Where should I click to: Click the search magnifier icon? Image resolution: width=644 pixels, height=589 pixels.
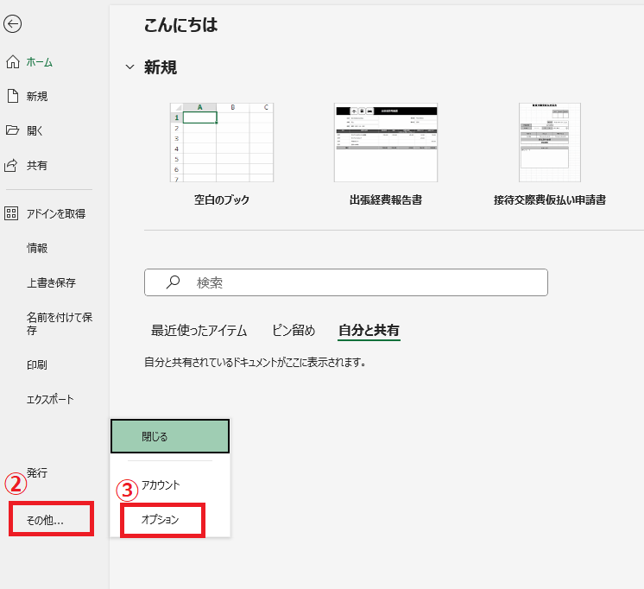pyautogui.click(x=173, y=282)
